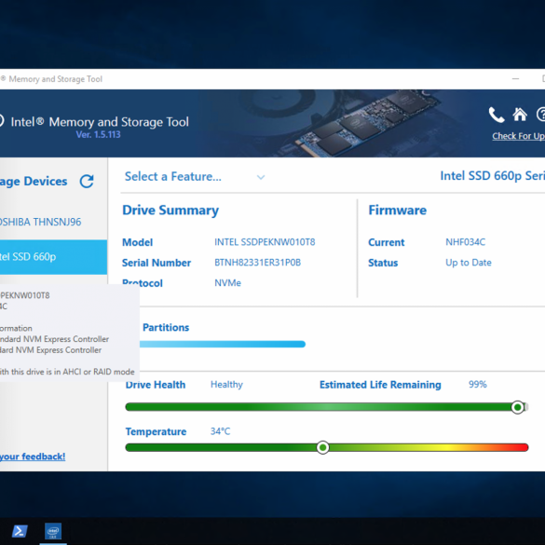Click the Current firmware label
Viewport: 545px width, 545px height.
386,242
